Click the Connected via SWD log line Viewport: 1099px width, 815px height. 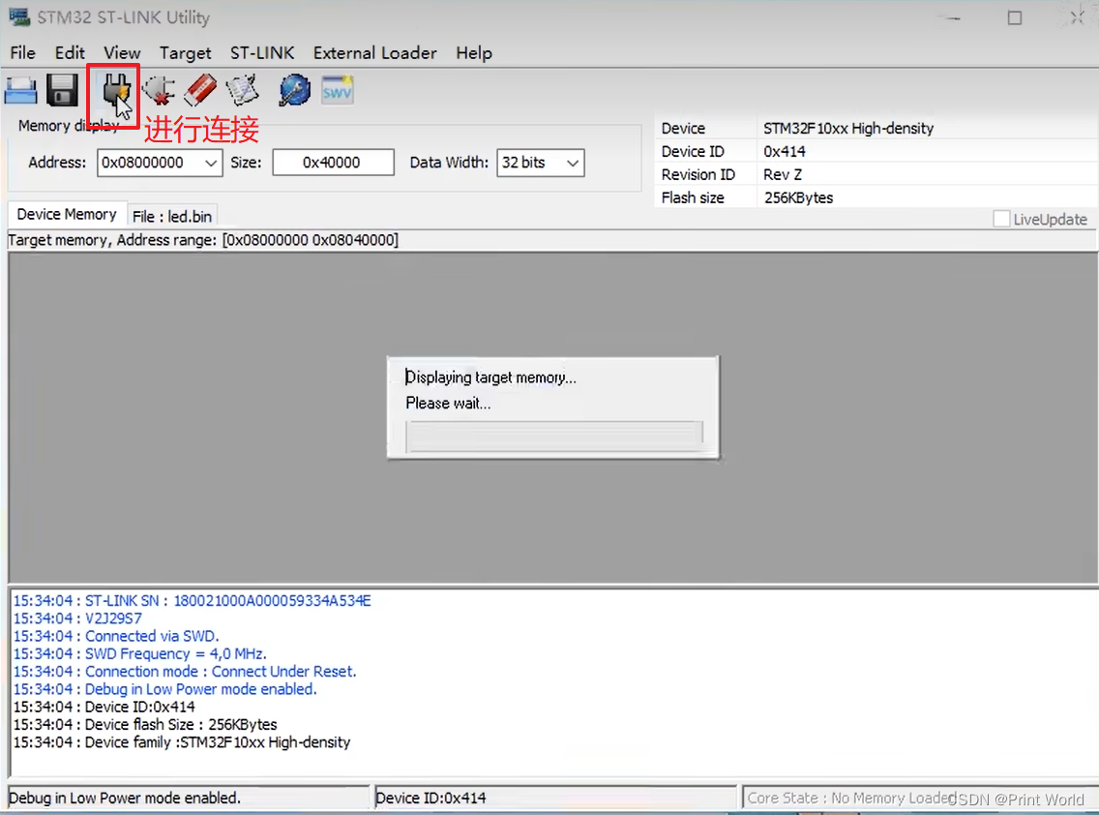pos(116,636)
